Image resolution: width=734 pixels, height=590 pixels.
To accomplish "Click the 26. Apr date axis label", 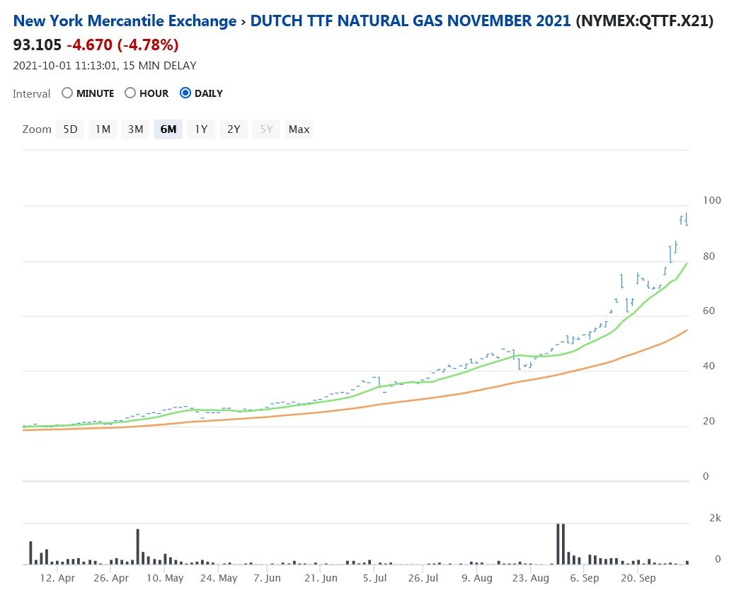I will pyautogui.click(x=111, y=578).
